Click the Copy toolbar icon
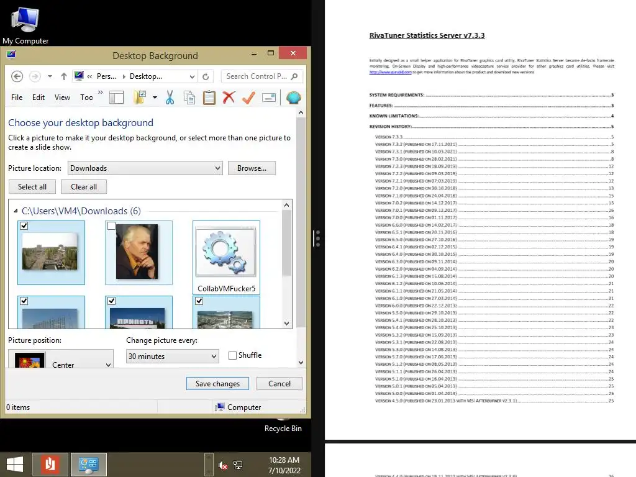636x477 pixels. pos(189,98)
